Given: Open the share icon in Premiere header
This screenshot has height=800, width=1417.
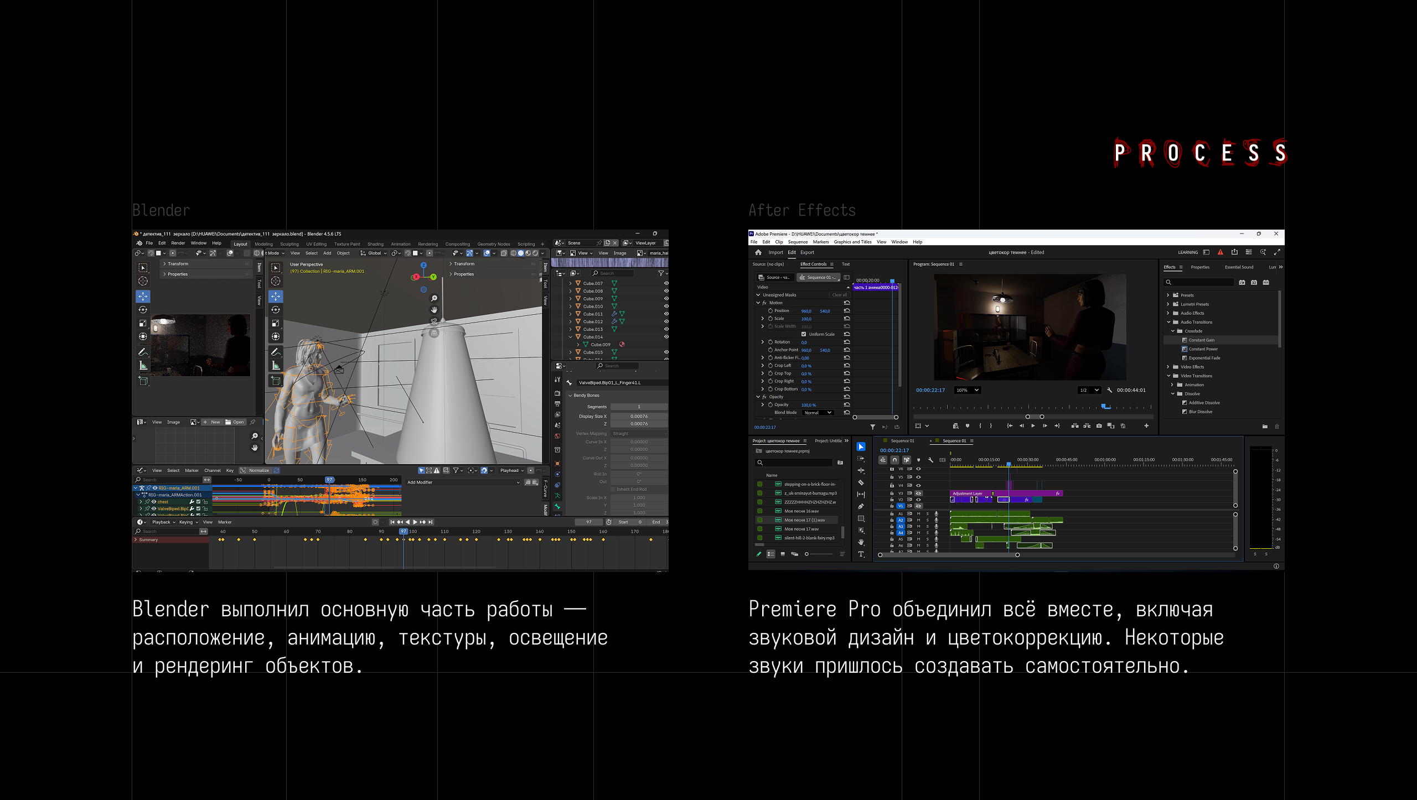Looking at the screenshot, I should click(1234, 252).
